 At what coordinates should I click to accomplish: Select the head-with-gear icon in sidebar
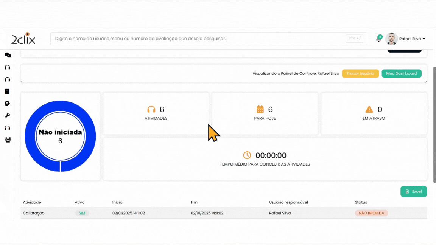(x=7, y=104)
